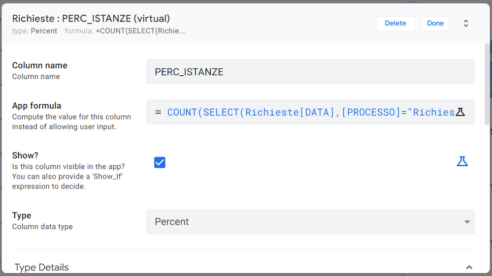Collapse the Type Details section chevron

[x=469, y=267]
